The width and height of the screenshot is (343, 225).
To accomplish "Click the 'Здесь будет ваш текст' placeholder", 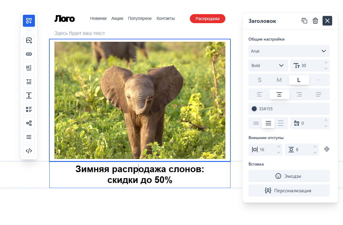I will click(x=80, y=33).
